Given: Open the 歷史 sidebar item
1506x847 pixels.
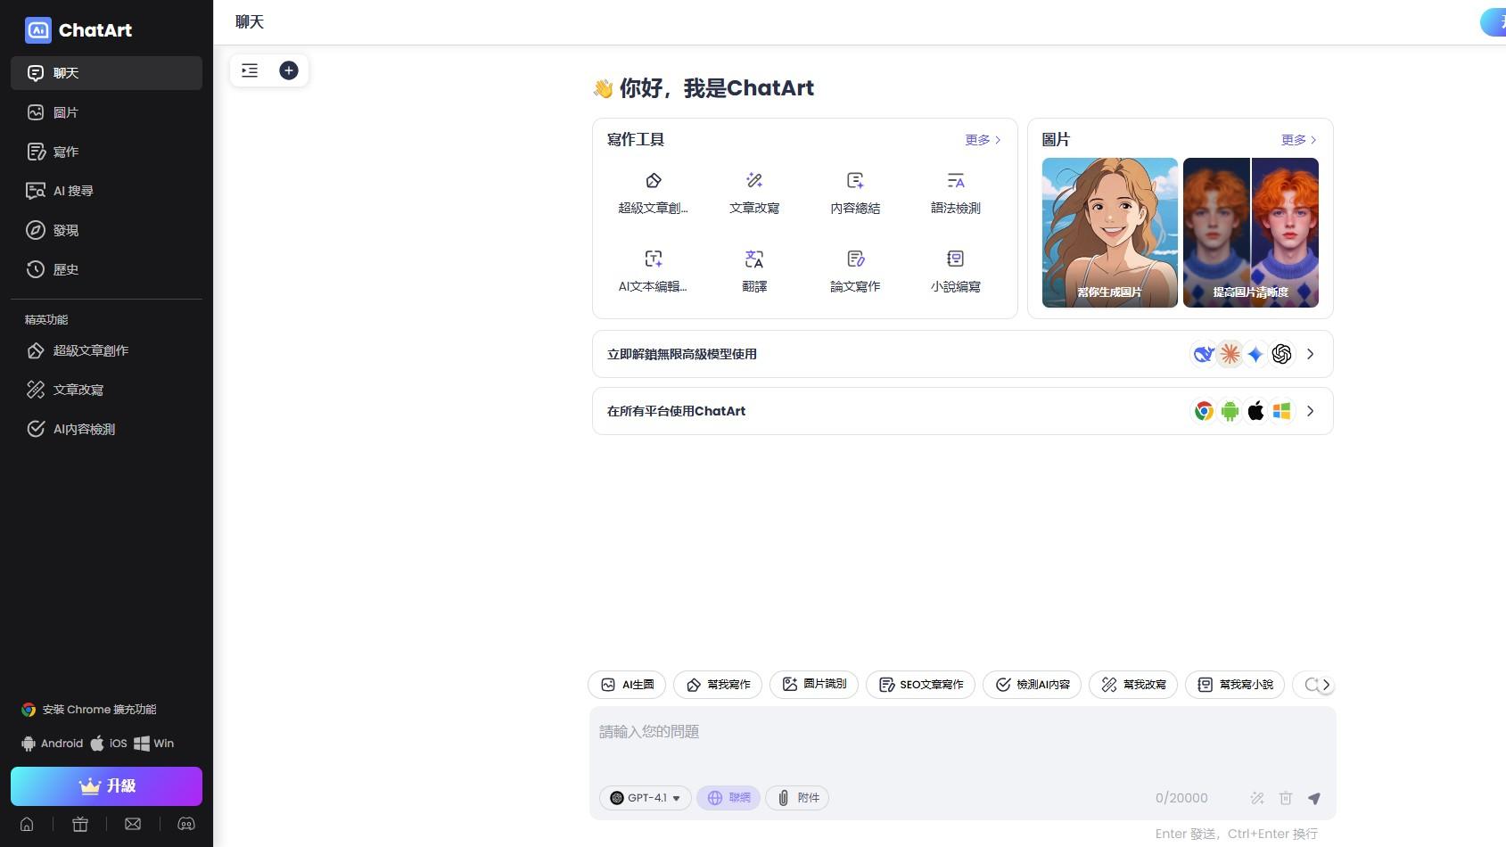Looking at the screenshot, I should [106, 269].
